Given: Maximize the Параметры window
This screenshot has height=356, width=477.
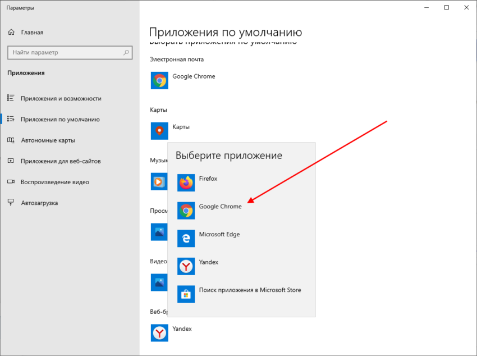Looking at the screenshot, I should click(446, 8).
